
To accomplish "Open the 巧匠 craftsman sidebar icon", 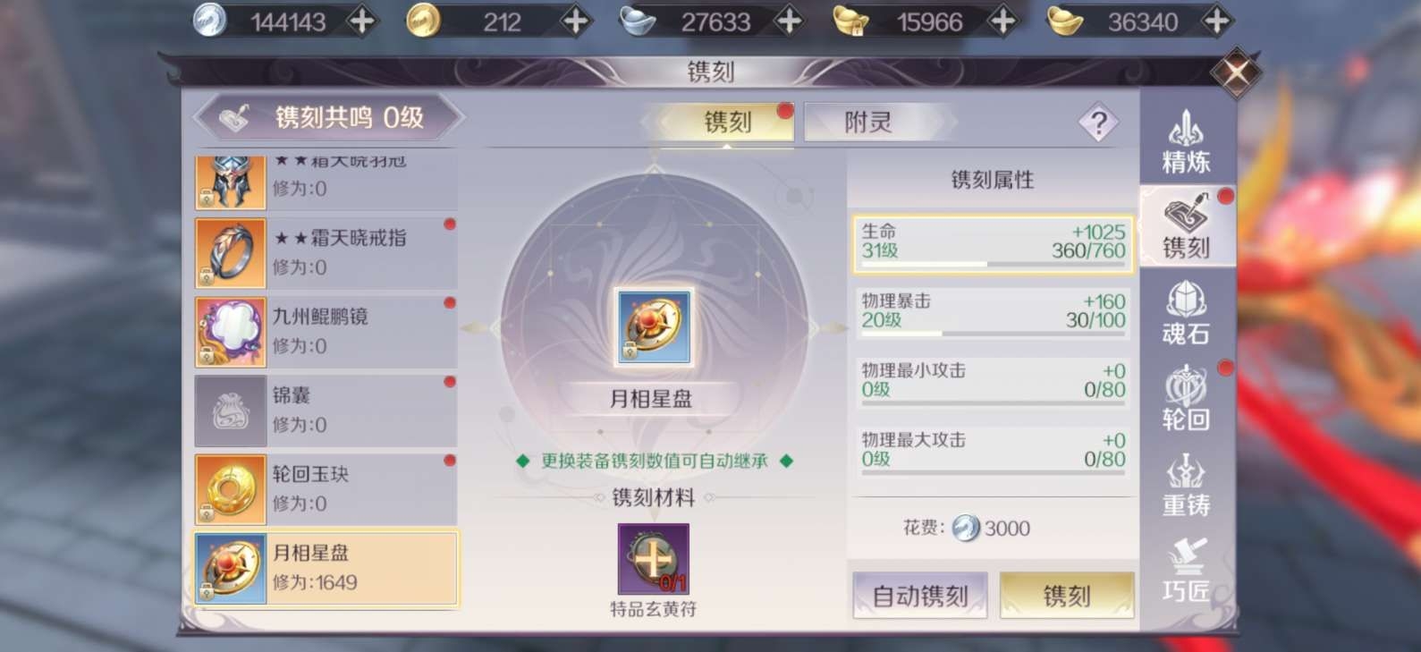I will pyautogui.click(x=1186, y=569).
